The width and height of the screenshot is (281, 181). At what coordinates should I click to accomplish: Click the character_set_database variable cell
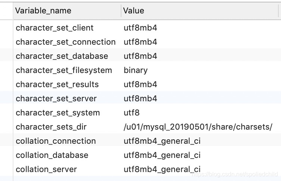point(62,56)
